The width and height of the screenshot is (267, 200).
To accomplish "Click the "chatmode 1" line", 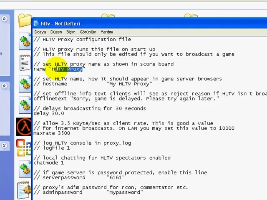I will click(49, 163).
